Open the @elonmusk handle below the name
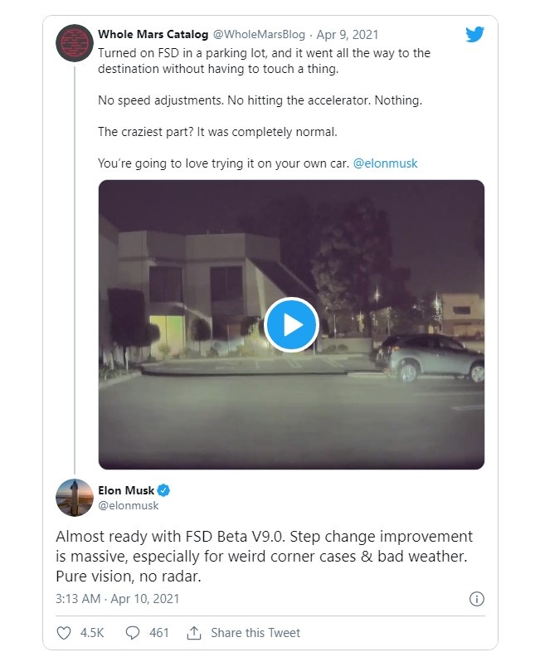 click(x=129, y=506)
